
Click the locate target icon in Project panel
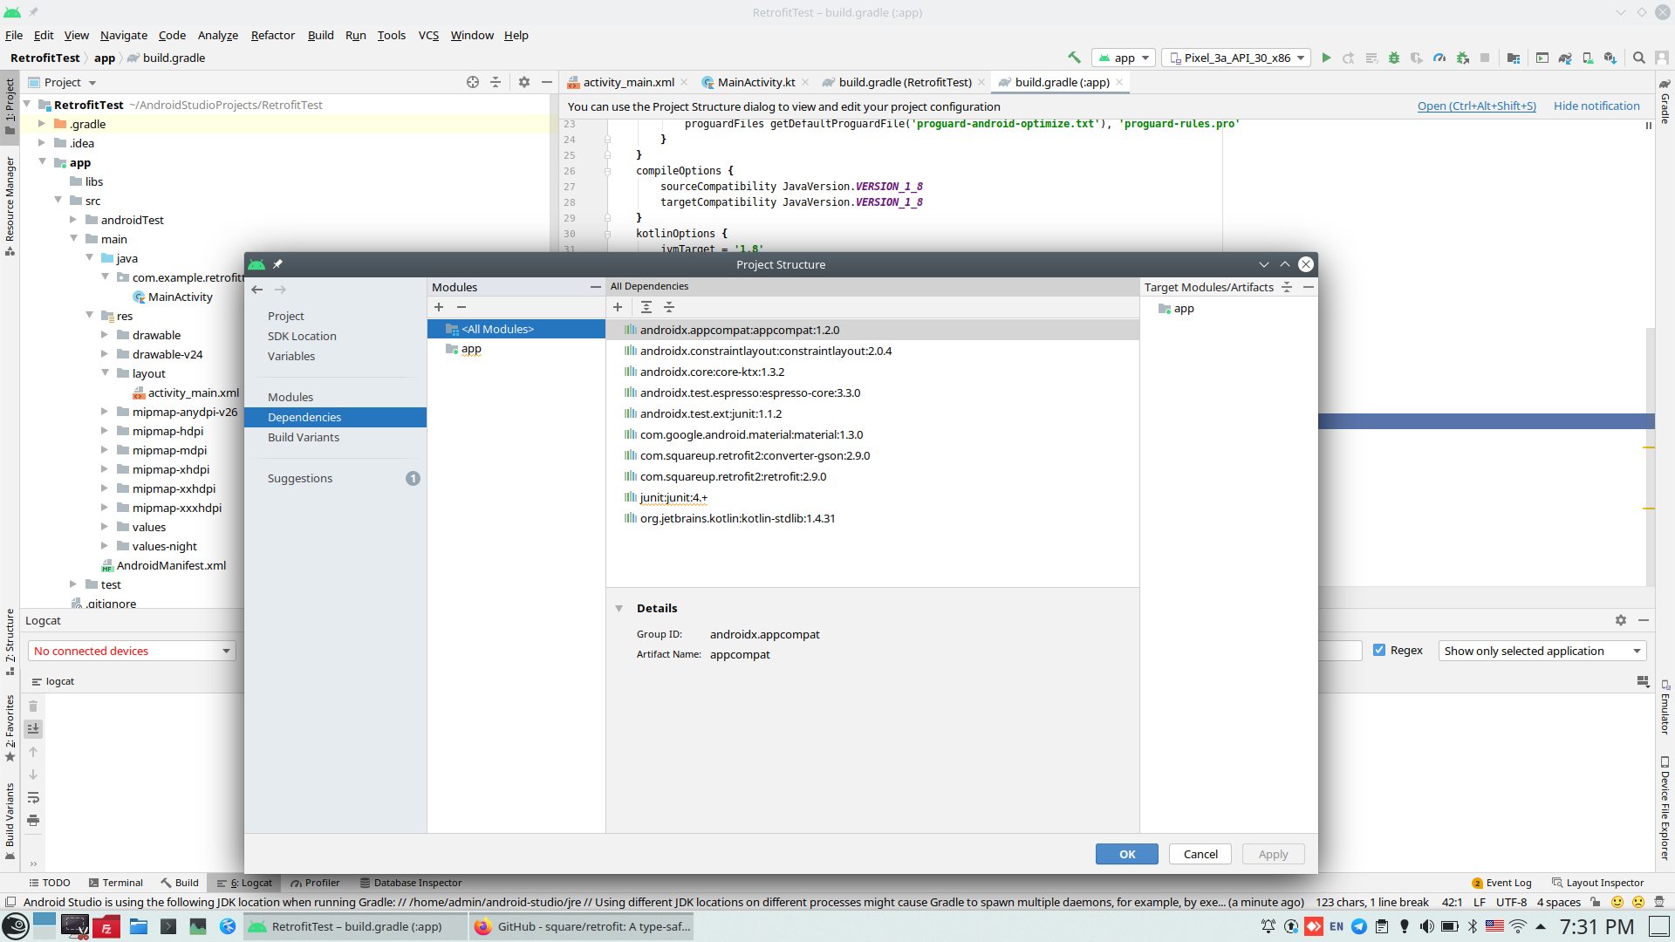click(473, 82)
